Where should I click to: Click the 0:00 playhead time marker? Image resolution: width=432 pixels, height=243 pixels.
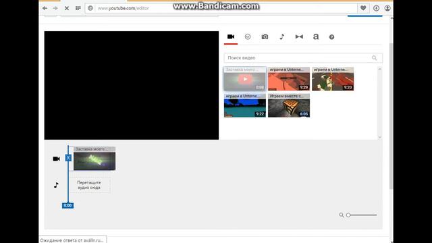tap(67, 205)
